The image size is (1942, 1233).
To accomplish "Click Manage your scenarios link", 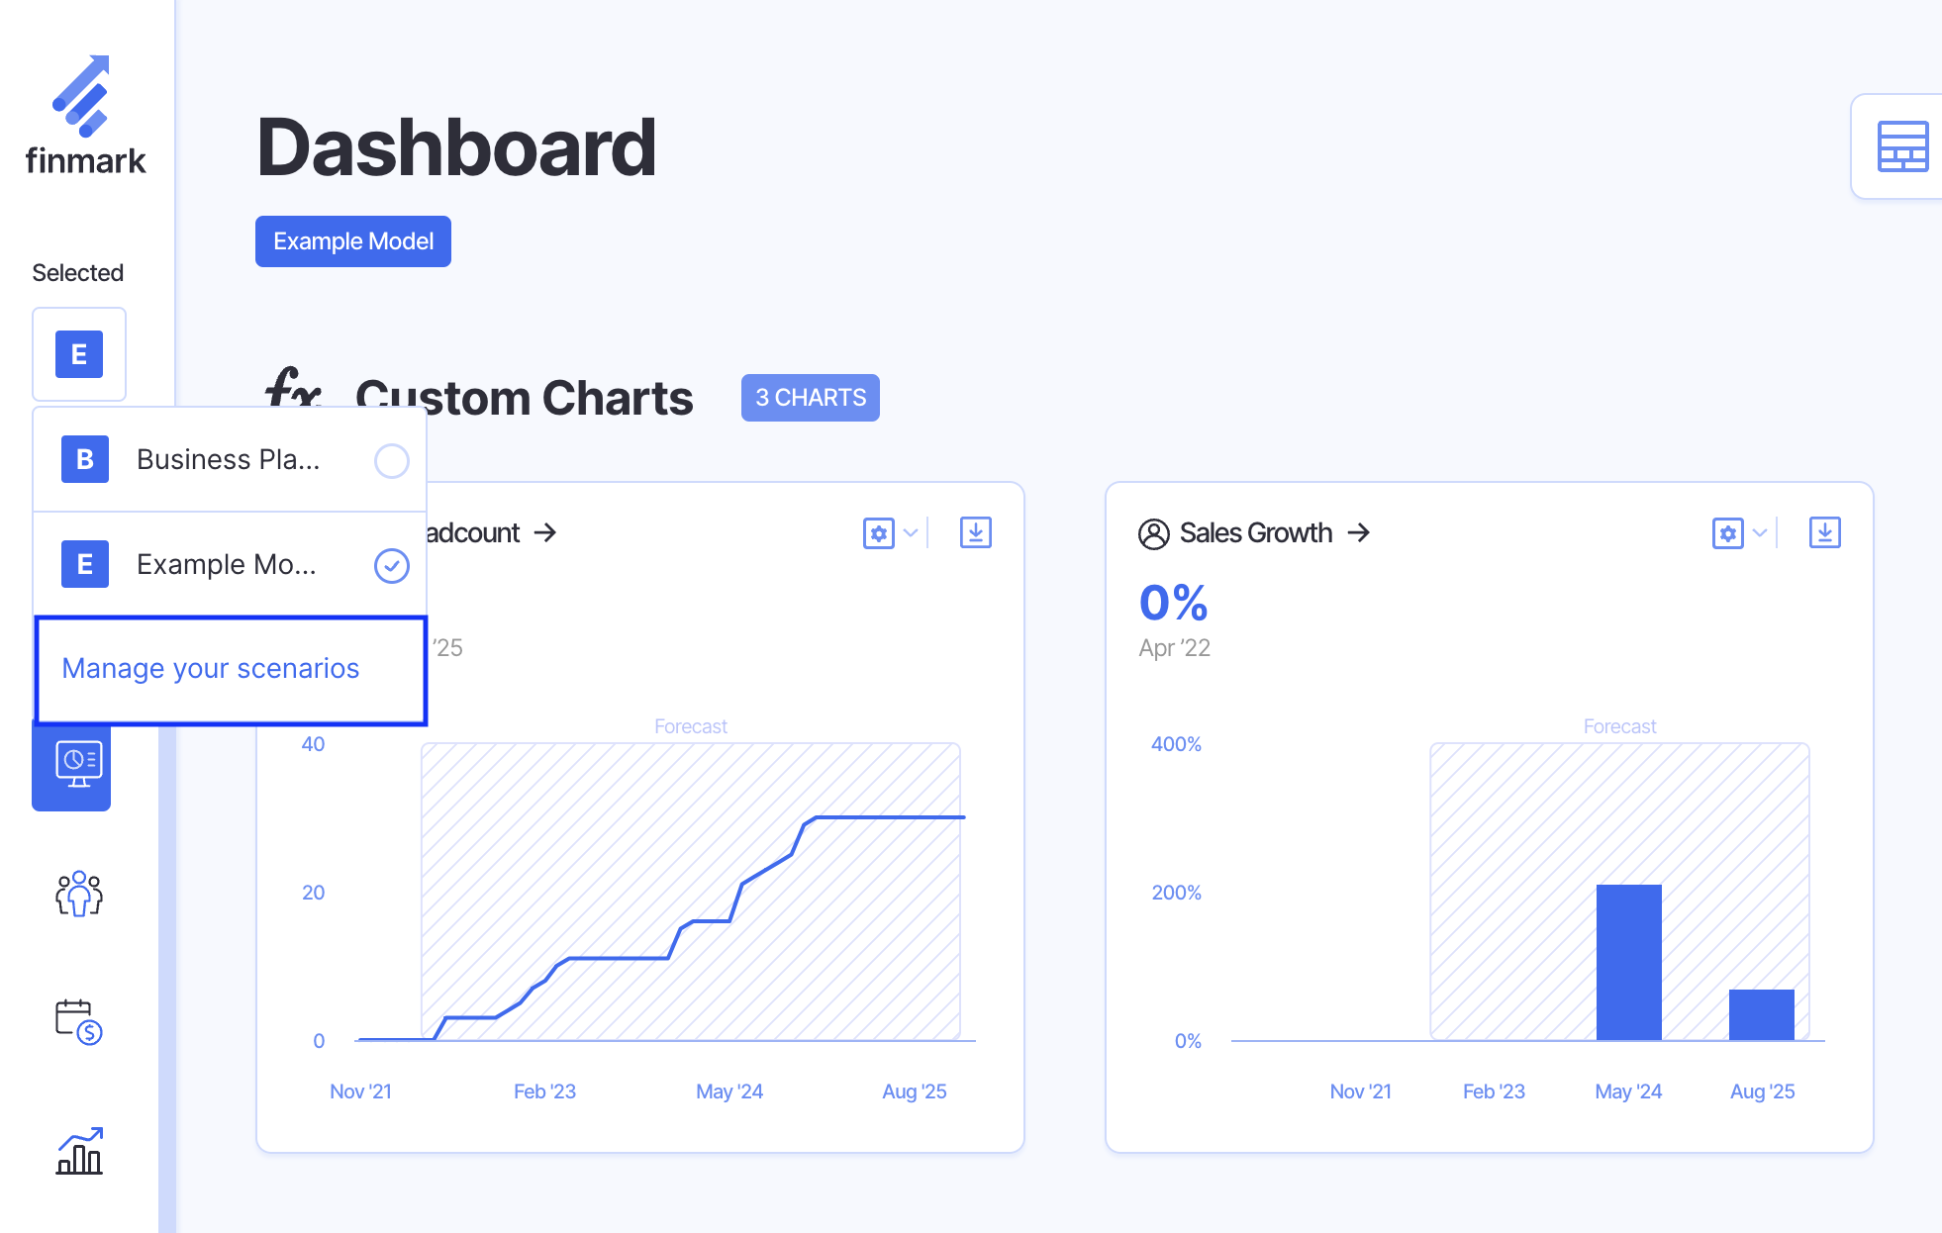I will click(211, 669).
